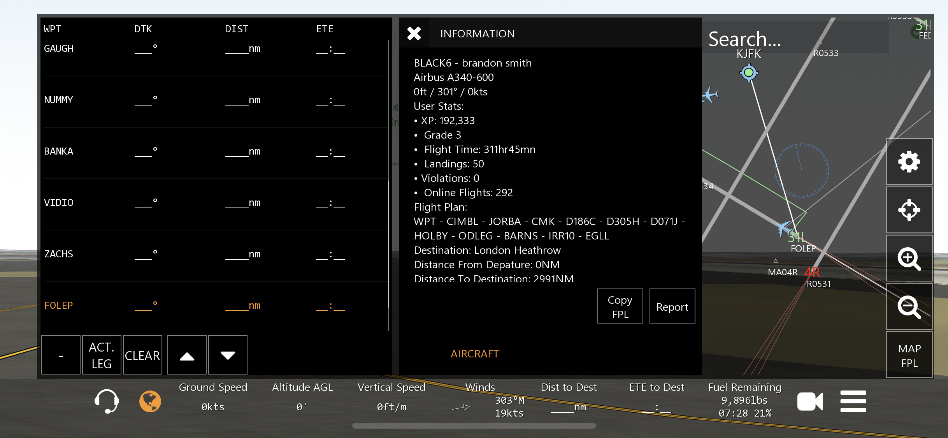Move waypoint up with up arrow
Screen dimensions: 948x438
coord(187,355)
